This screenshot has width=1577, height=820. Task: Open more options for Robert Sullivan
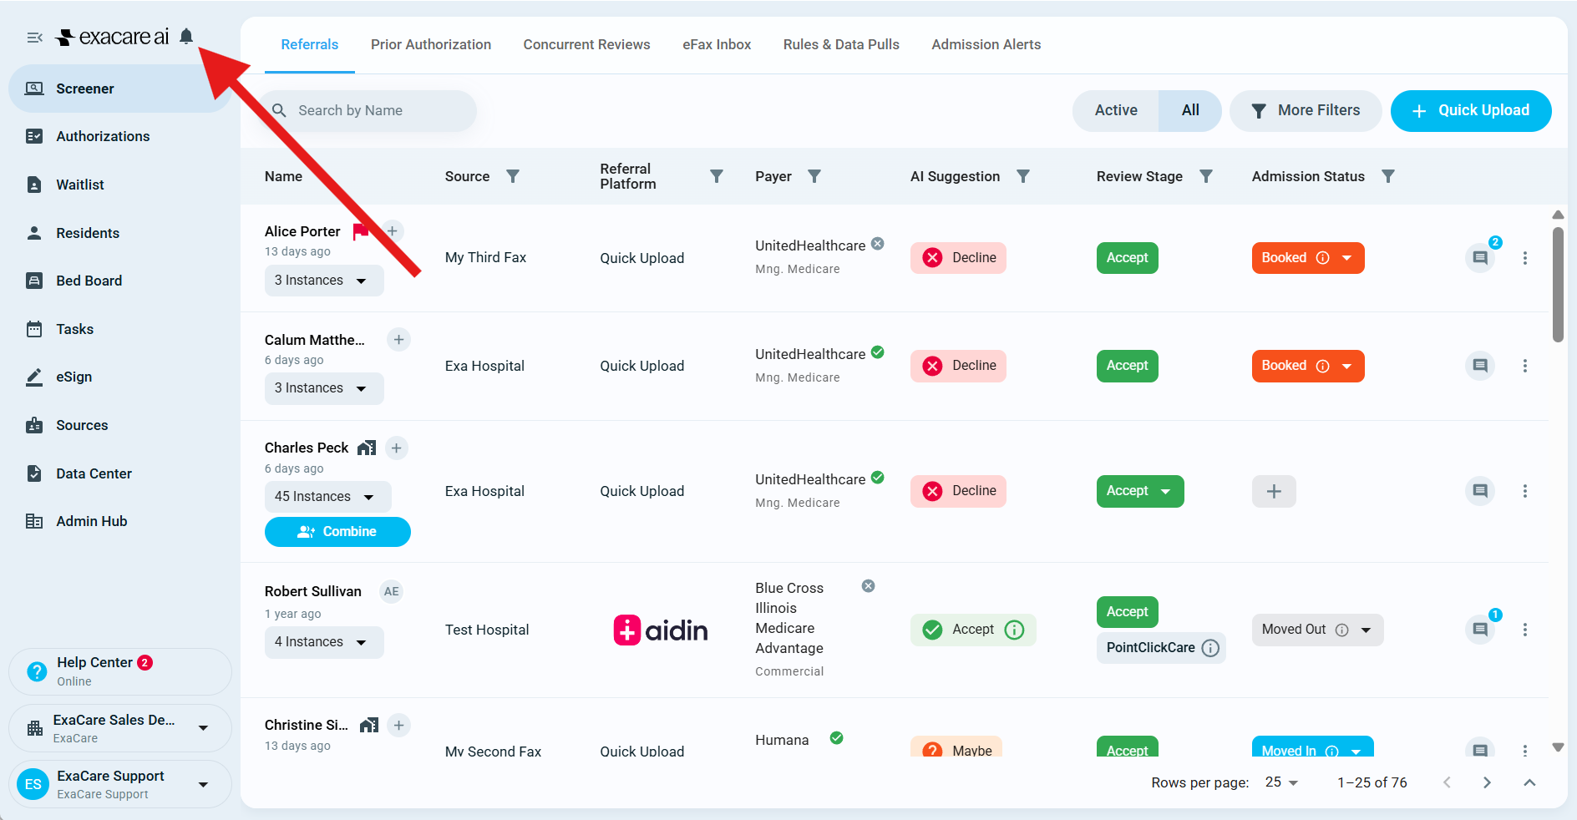[1525, 630]
